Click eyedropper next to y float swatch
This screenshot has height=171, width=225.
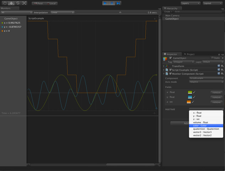(194, 97)
